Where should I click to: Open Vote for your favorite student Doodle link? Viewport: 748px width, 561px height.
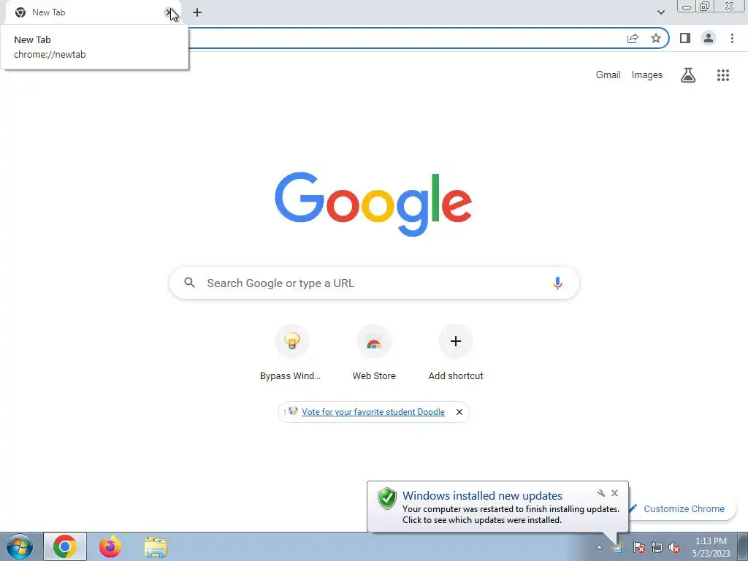373,412
